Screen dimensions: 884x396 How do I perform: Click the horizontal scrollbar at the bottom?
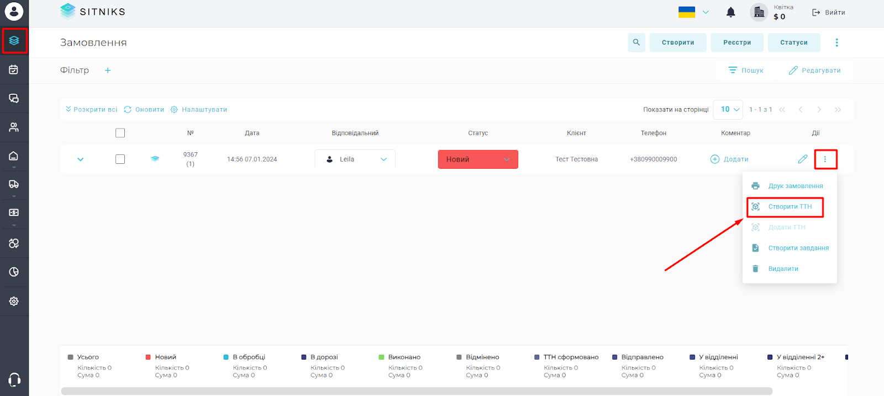click(417, 391)
